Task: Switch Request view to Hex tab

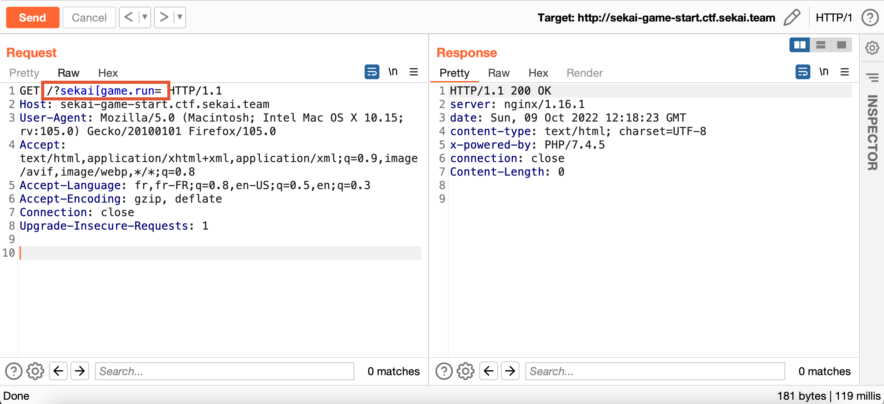Action: pos(108,73)
